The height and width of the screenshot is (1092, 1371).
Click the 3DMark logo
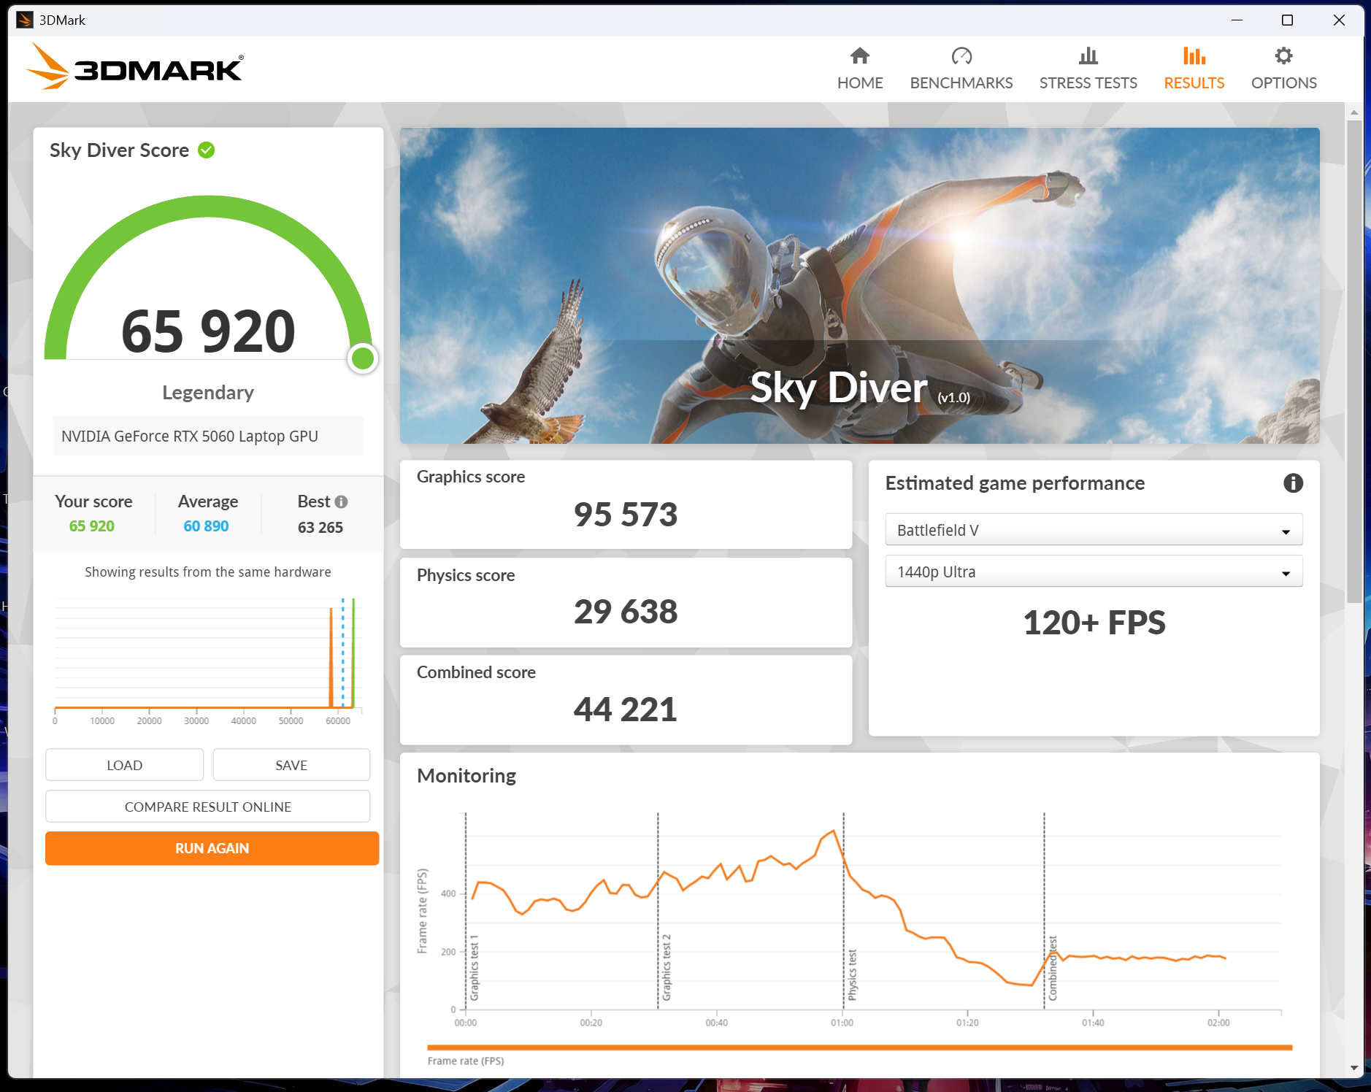[x=135, y=67]
